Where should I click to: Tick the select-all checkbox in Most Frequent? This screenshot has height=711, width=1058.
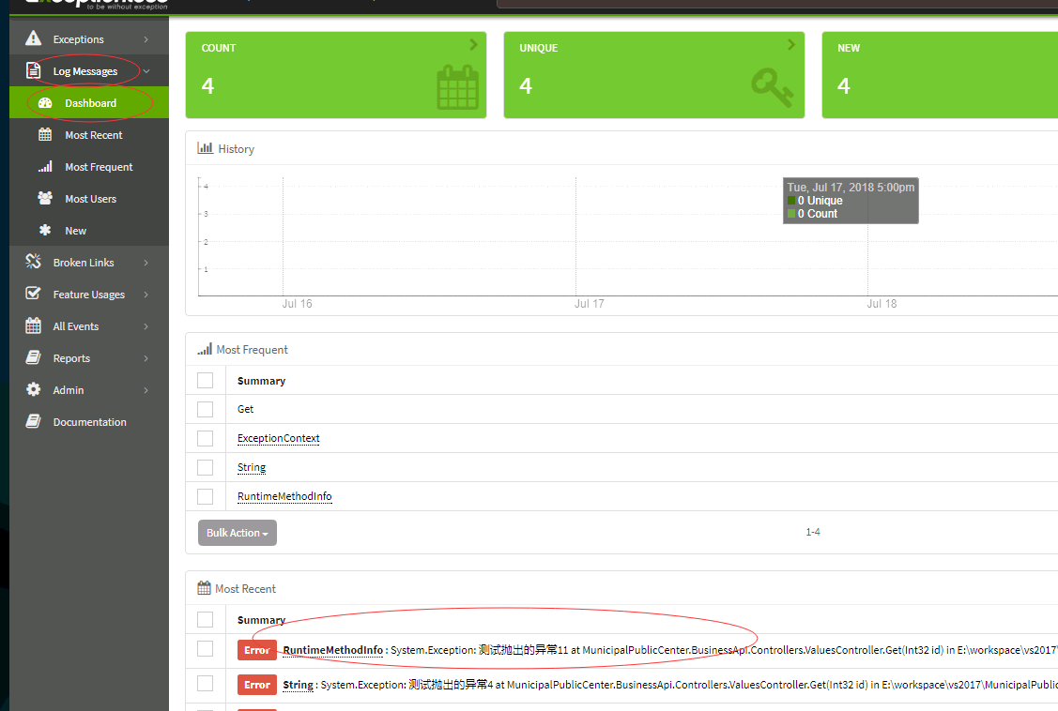coord(205,380)
